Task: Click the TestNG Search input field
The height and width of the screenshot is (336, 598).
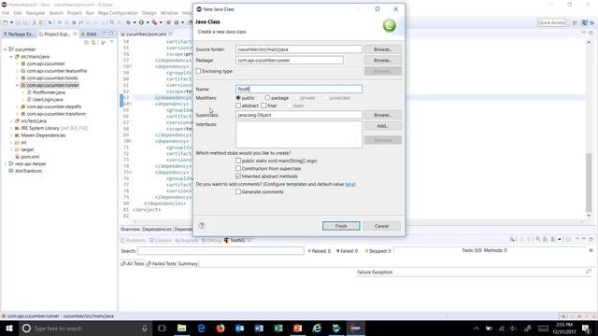Action: pos(221,251)
